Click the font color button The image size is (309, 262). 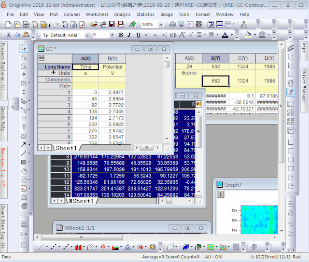tap(225, 35)
